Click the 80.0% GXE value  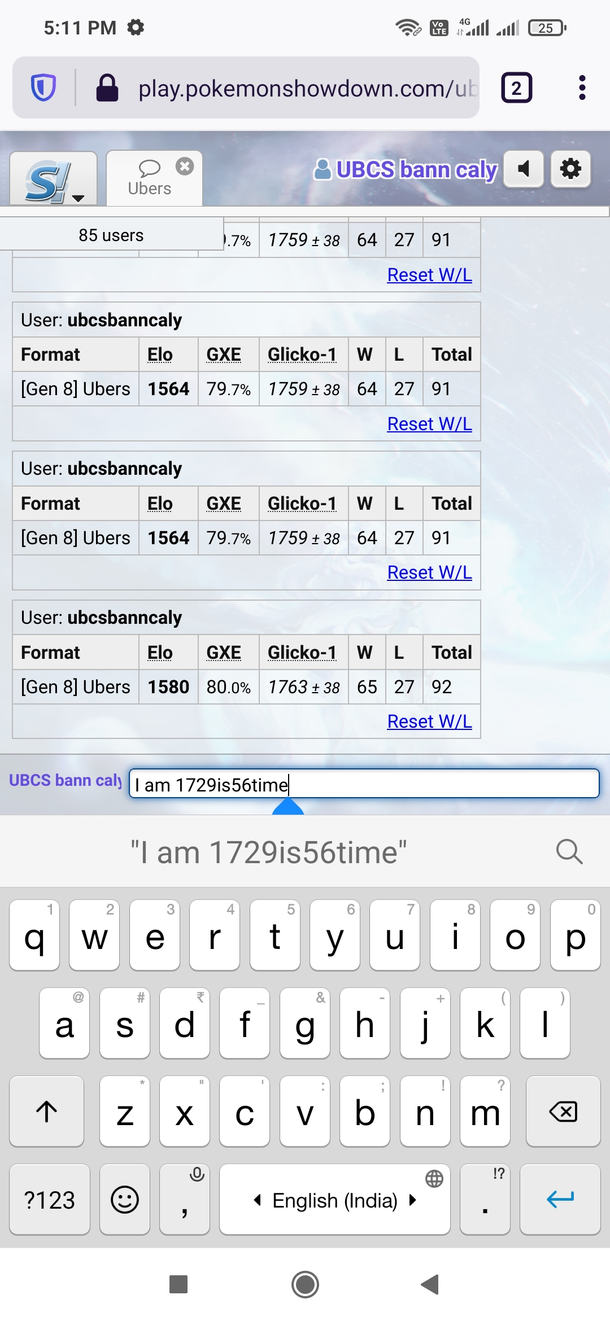[x=228, y=686]
